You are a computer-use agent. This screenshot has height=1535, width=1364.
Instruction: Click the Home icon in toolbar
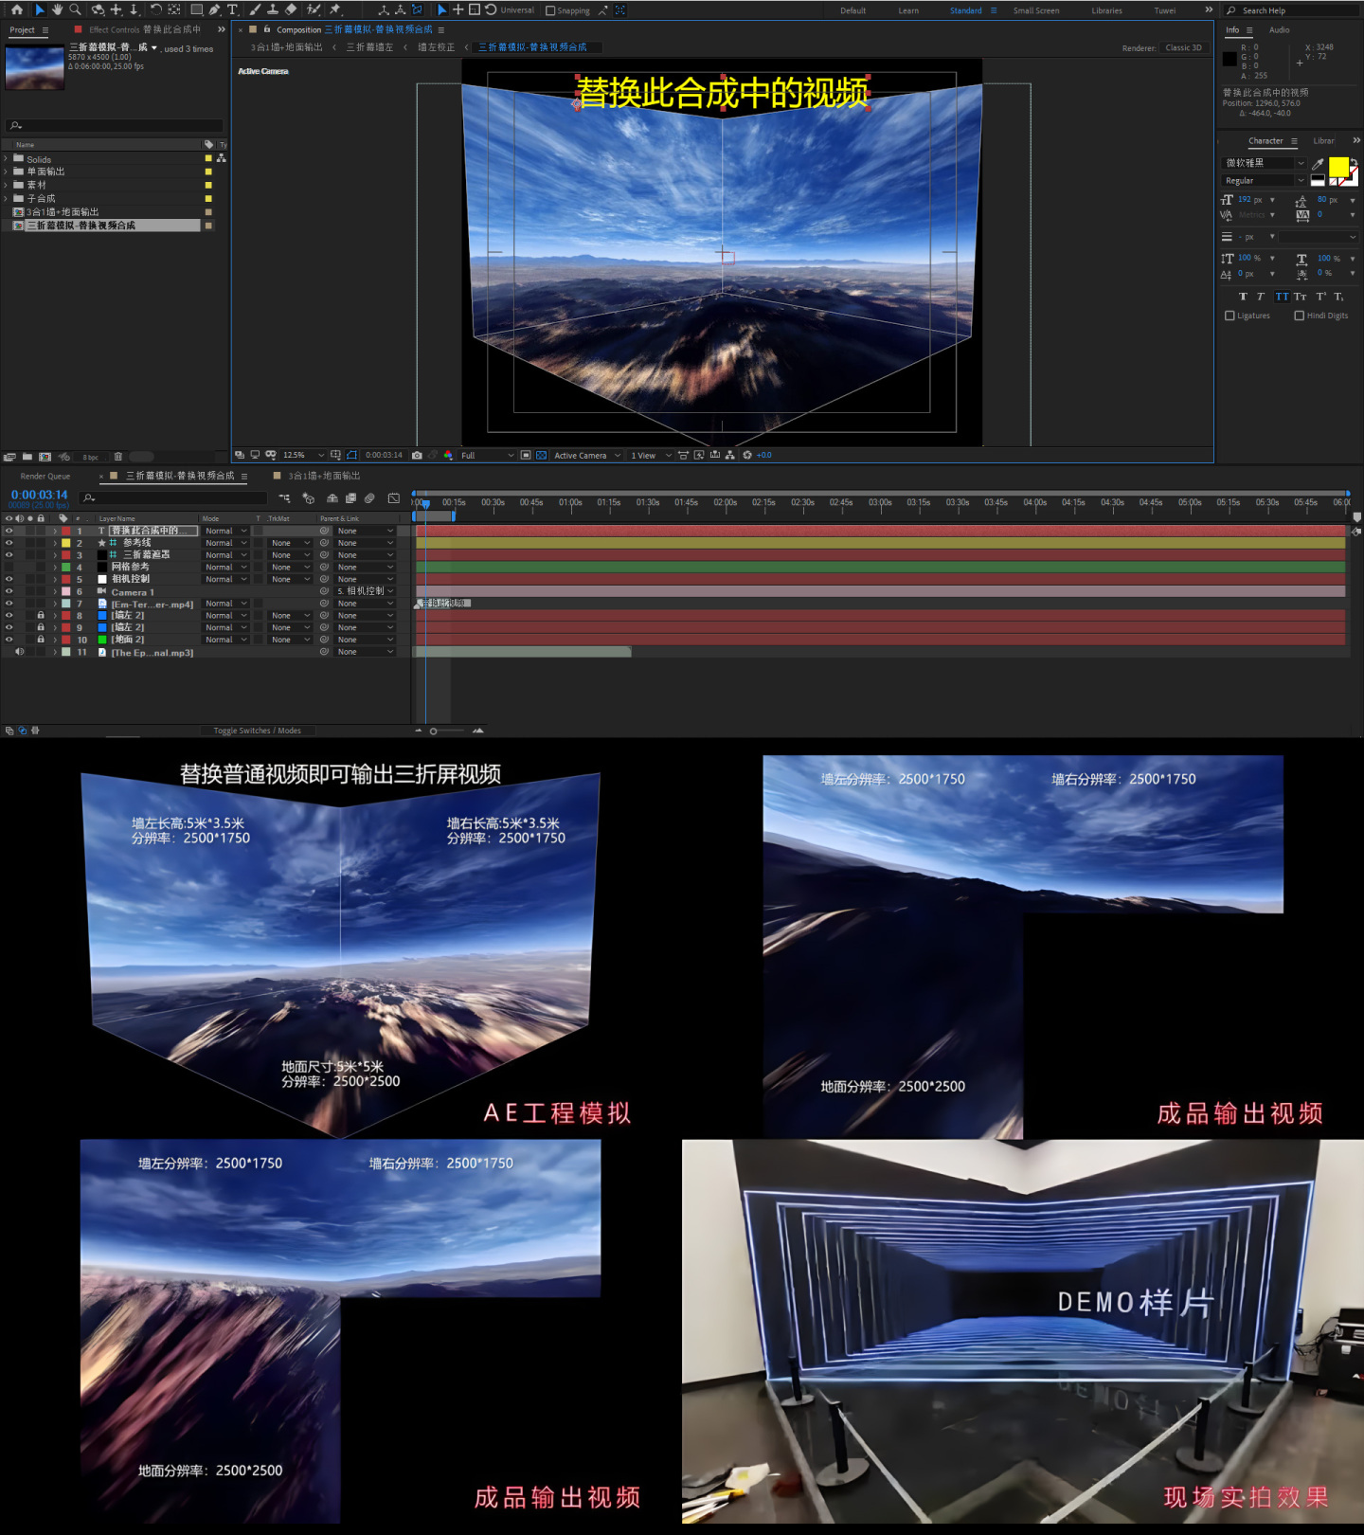click(x=16, y=9)
